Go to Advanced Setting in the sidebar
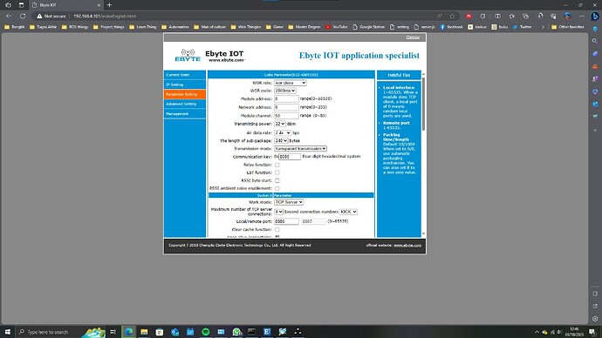The height and width of the screenshot is (338, 602). [185, 104]
